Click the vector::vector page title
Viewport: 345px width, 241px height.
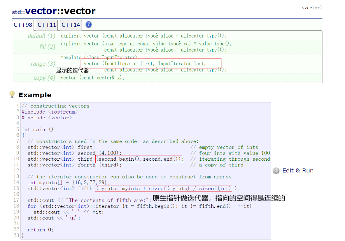(x=60, y=11)
